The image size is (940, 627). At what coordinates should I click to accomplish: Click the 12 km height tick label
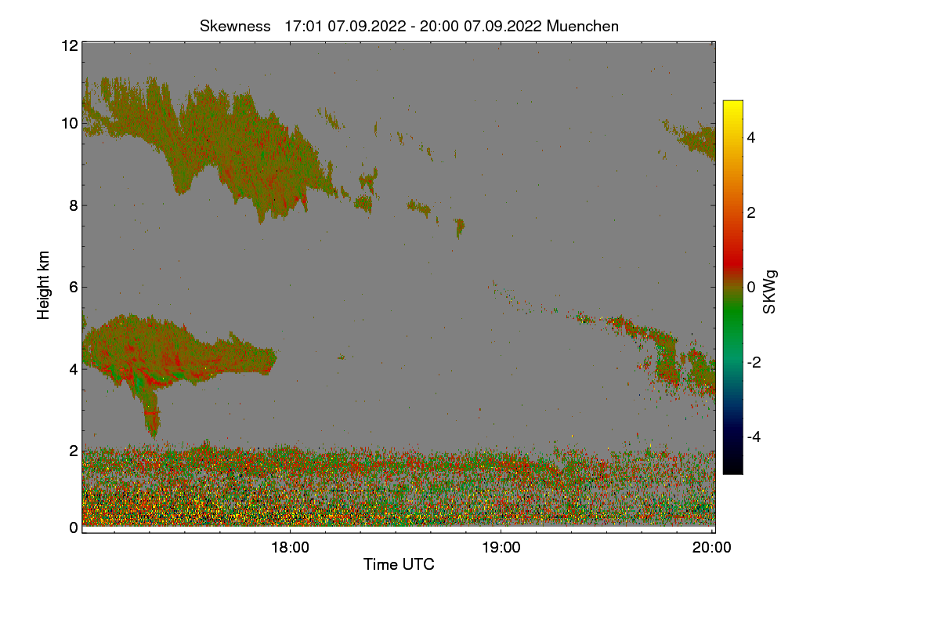point(70,45)
